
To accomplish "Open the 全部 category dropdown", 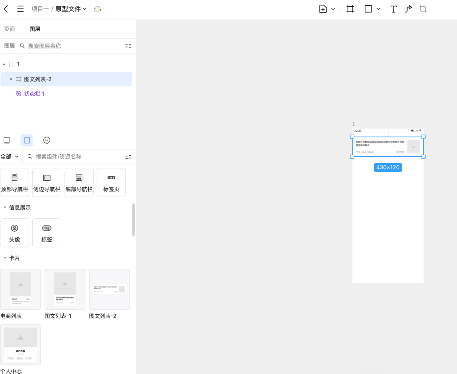I will pyautogui.click(x=10, y=157).
